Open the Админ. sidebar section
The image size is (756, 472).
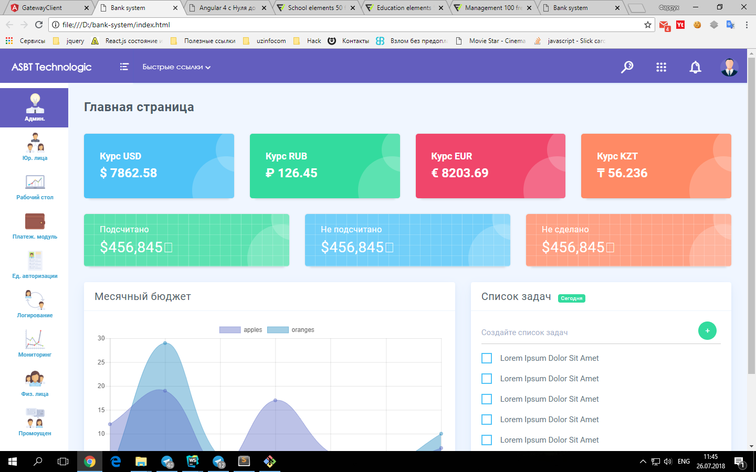[x=34, y=108]
